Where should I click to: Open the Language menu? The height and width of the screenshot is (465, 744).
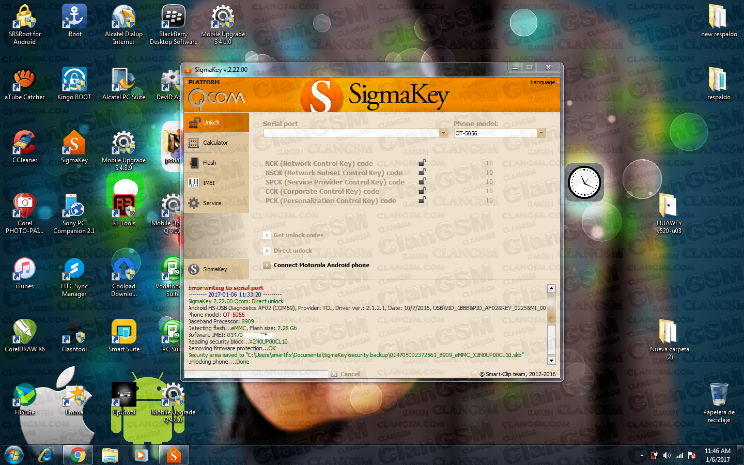[x=544, y=82]
